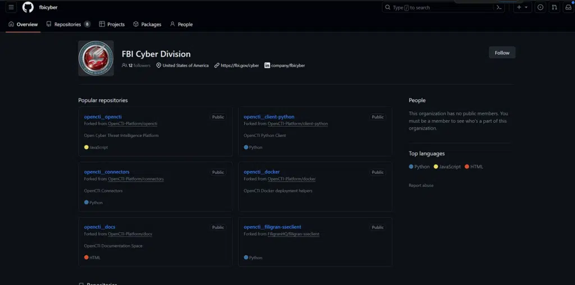Go to the Packages tab
This screenshot has height=285, width=575.
(x=147, y=25)
